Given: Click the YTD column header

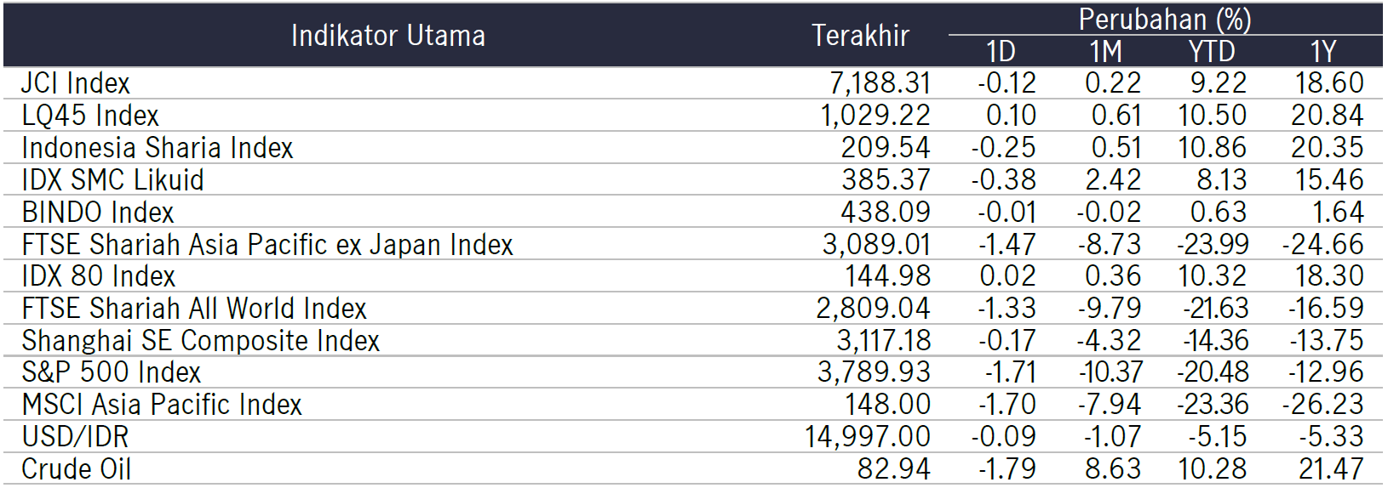Looking at the screenshot, I should [x=1211, y=52].
